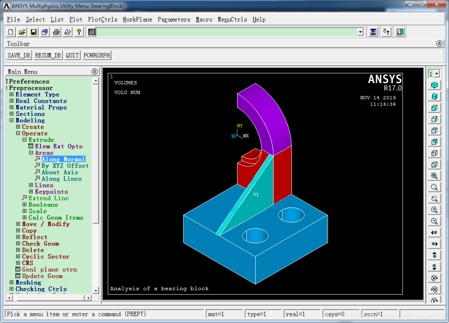Viewport: 449px width, 323px height.
Task: Expand the Booleans node
Action: (25, 205)
